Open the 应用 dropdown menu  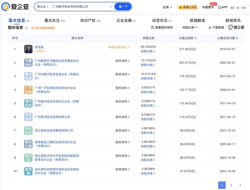[167, 7]
